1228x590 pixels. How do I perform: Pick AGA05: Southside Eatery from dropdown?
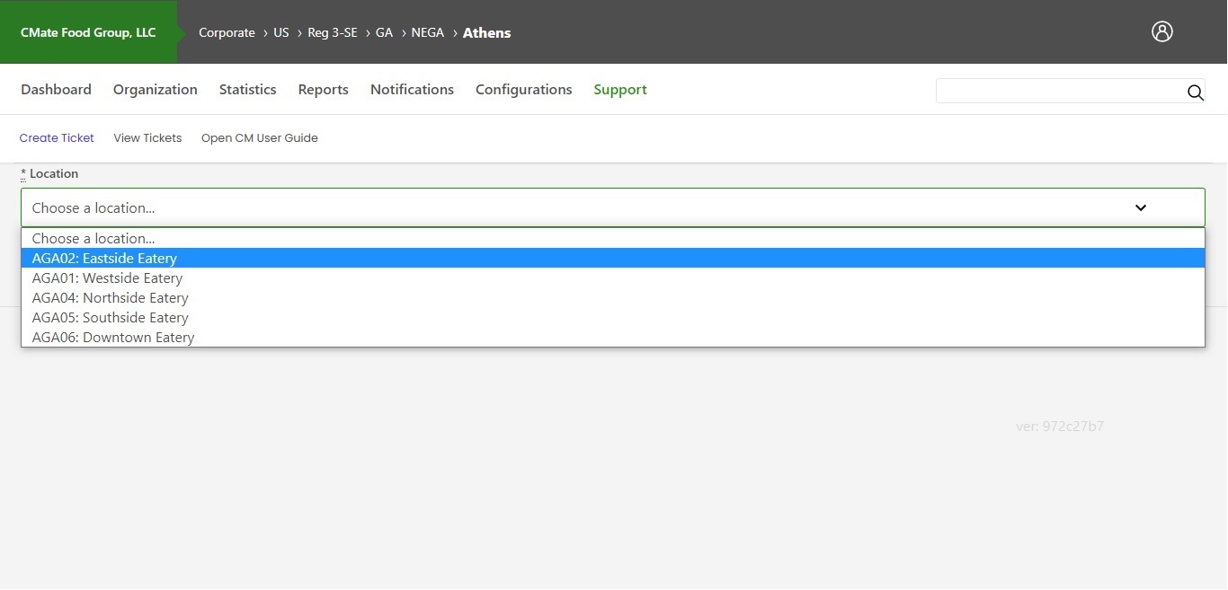tap(110, 317)
